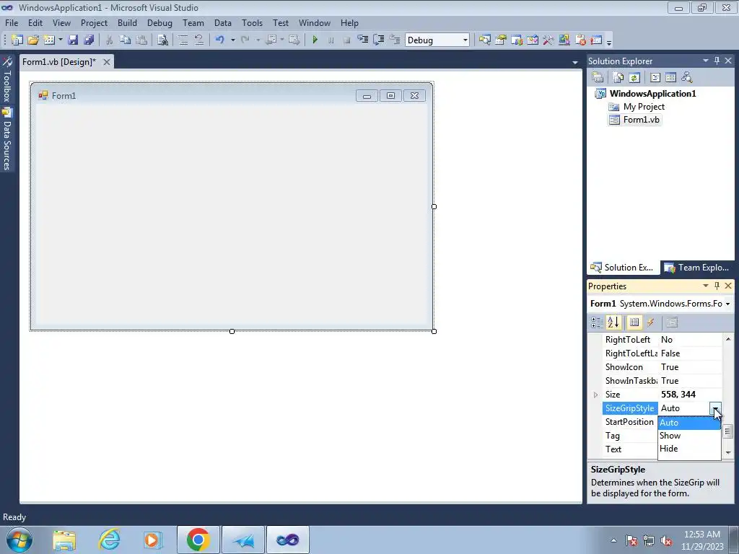Open the Debug configuration combo box
Image resolution: width=739 pixels, height=554 pixels.
click(437, 40)
